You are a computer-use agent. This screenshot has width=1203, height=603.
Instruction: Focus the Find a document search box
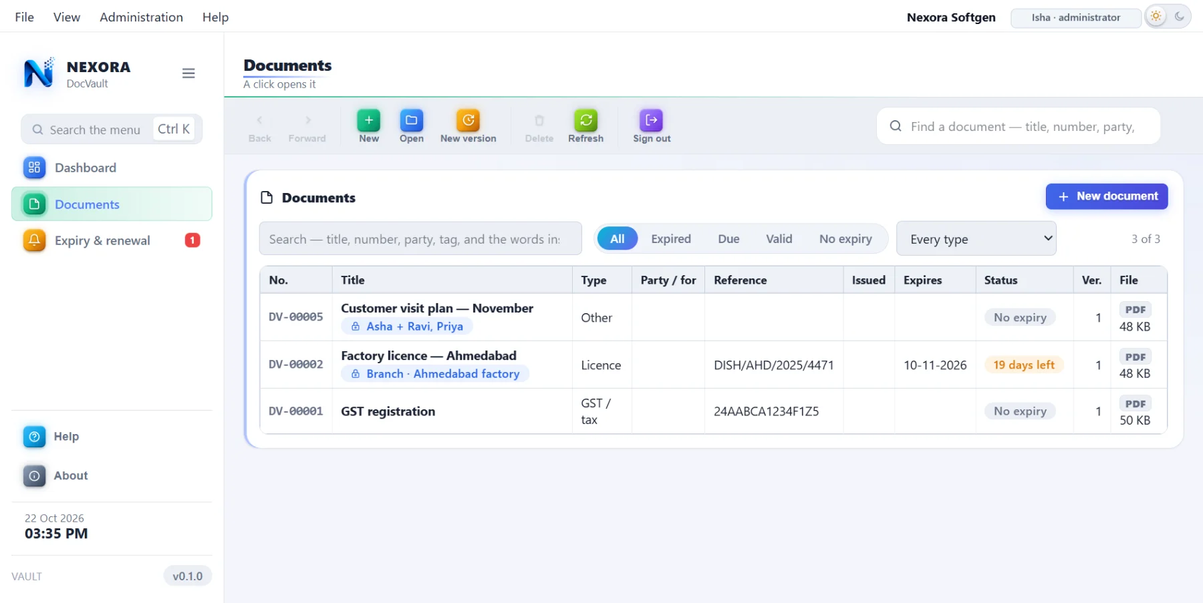(x=1019, y=126)
